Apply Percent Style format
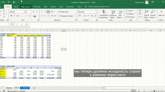 (x=85, y=16)
